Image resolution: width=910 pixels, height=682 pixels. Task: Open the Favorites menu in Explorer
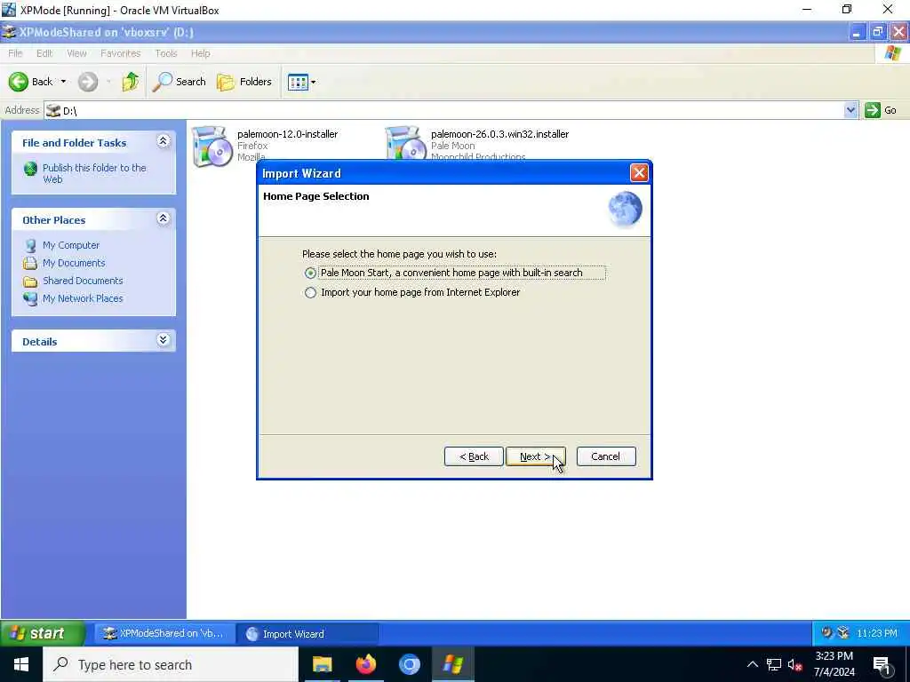tap(120, 53)
